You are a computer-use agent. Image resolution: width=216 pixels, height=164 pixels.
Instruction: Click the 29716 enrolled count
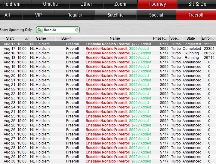(x=209, y=58)
